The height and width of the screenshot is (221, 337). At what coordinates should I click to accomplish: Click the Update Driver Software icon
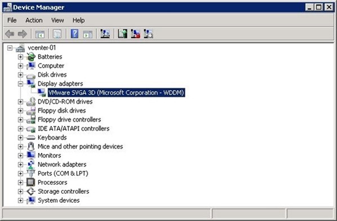(123, 34)
